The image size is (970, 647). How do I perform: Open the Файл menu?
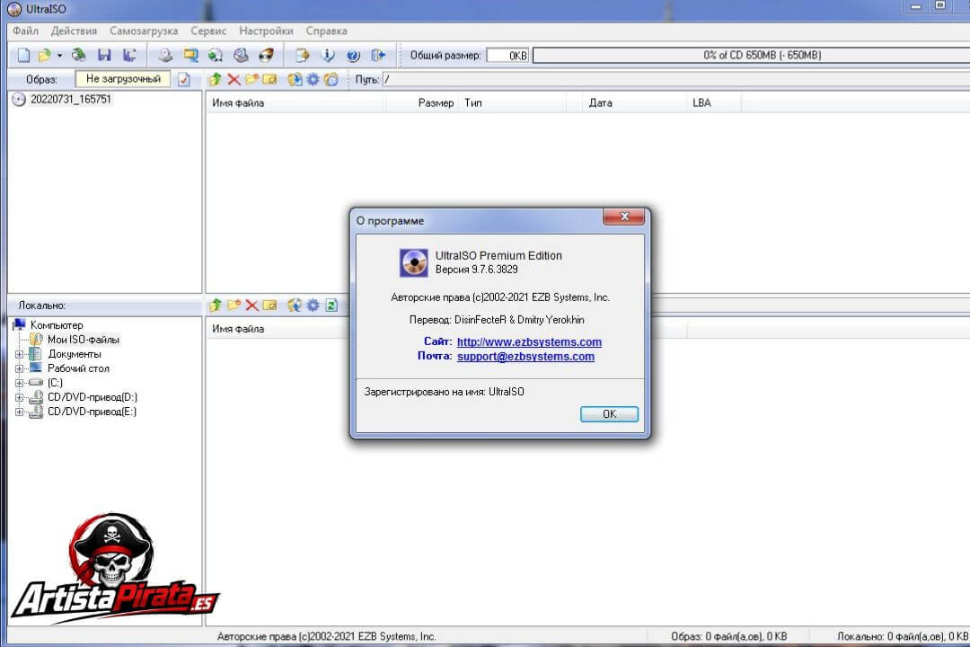tap(25, 31)
